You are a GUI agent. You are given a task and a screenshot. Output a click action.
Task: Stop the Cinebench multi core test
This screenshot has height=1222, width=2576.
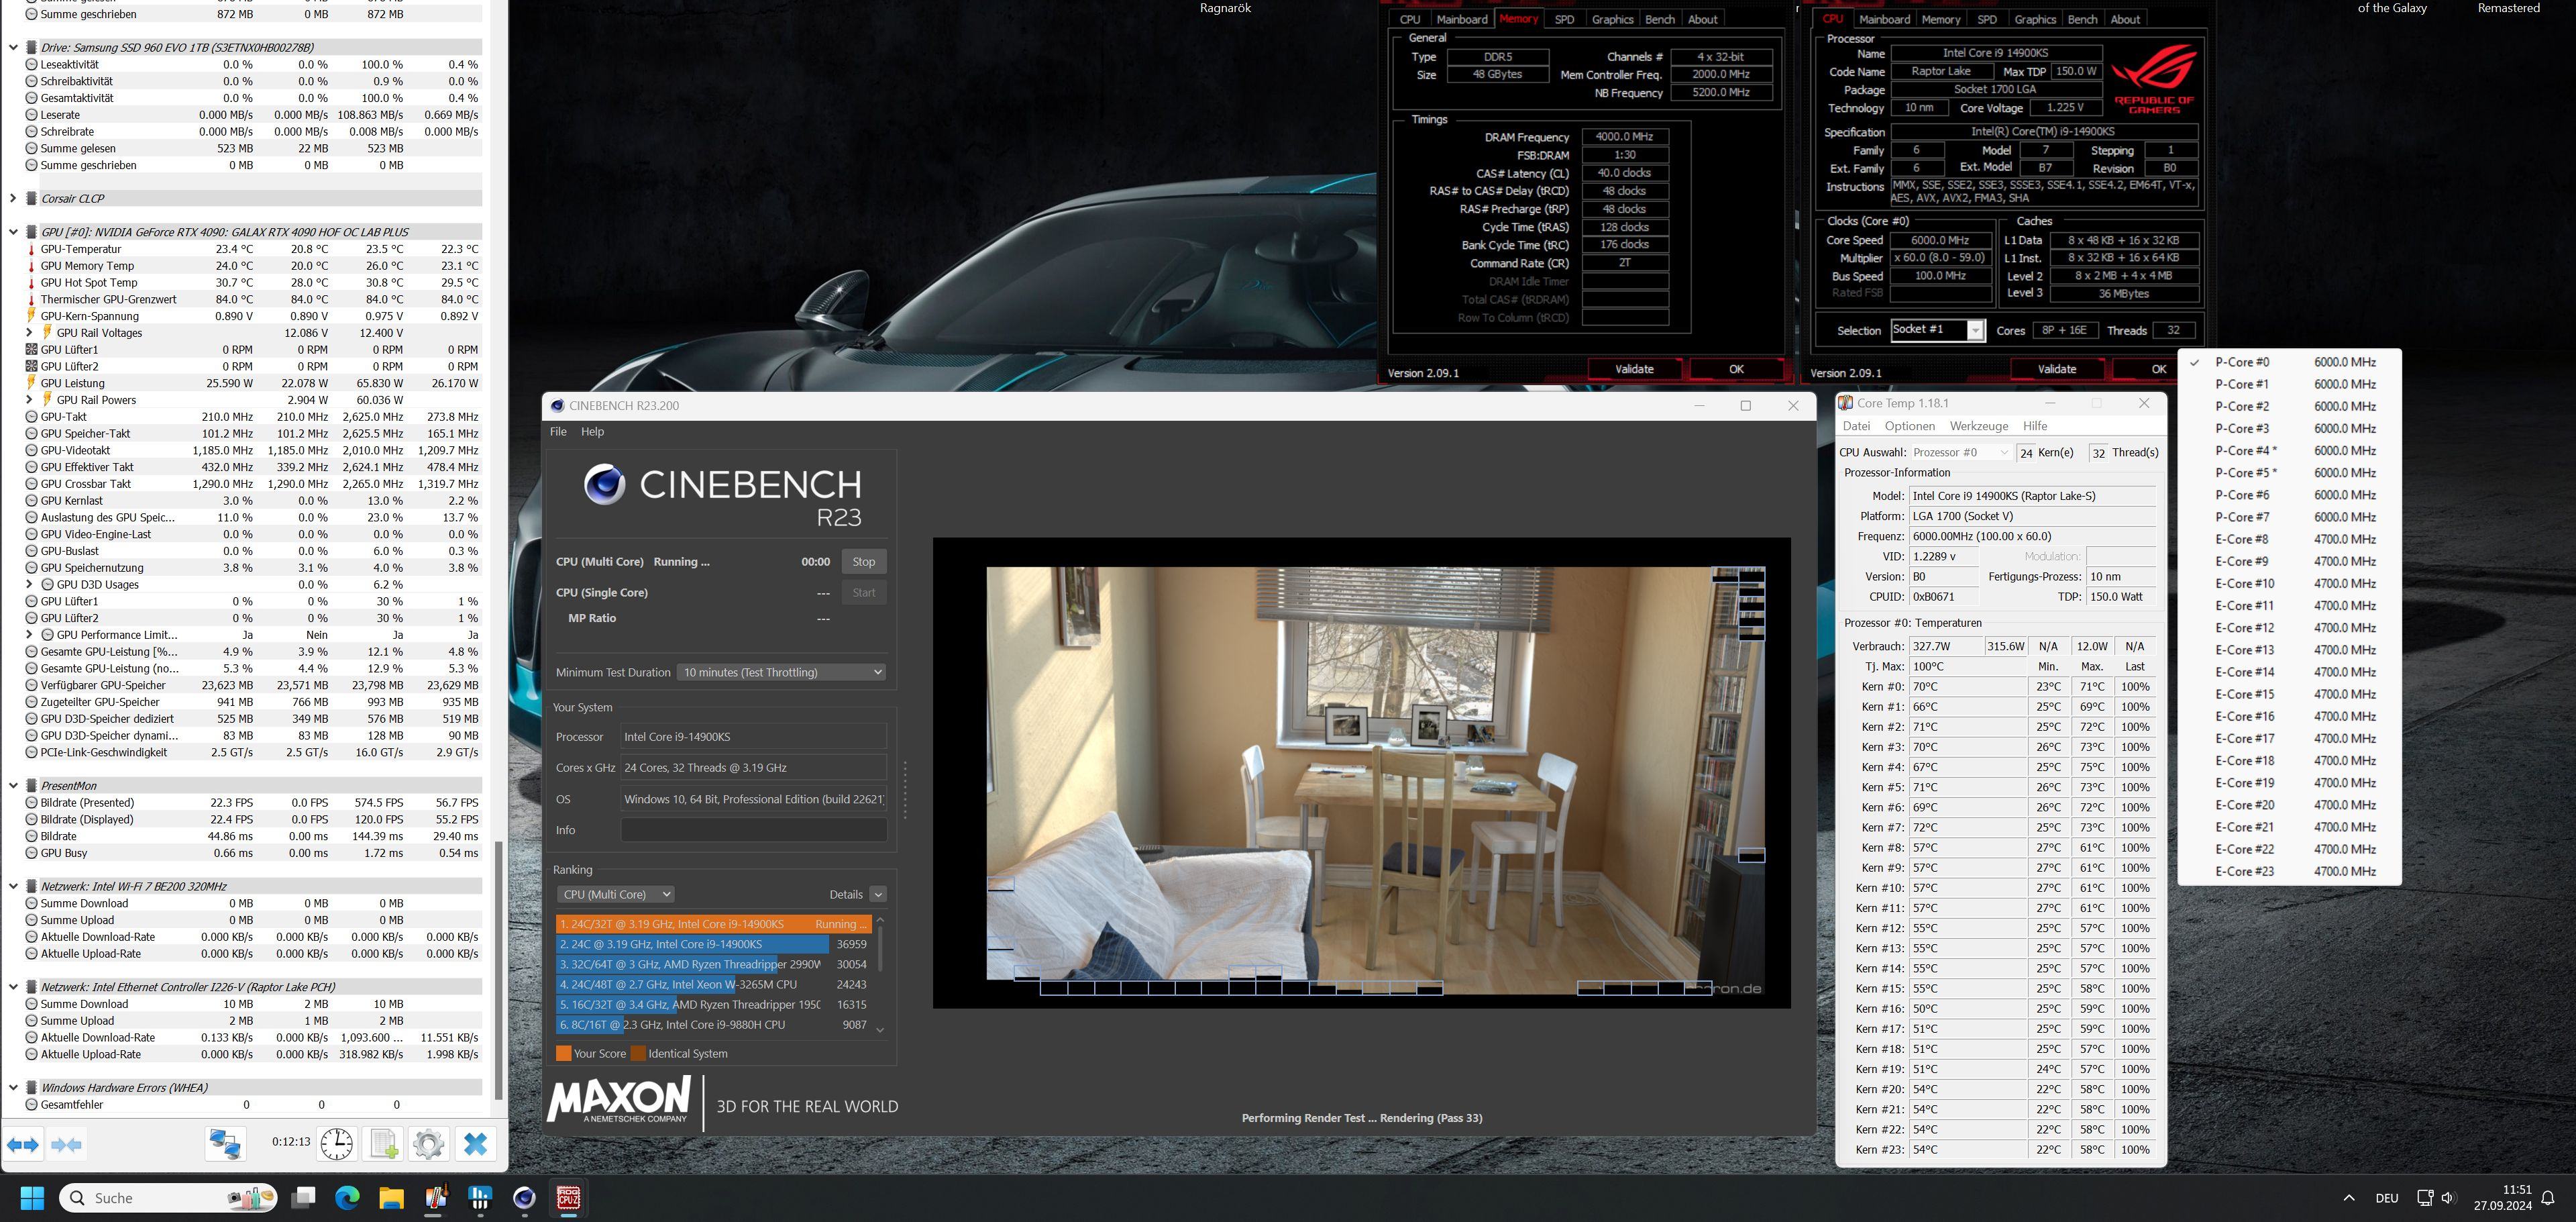click(x=864, y=562)
